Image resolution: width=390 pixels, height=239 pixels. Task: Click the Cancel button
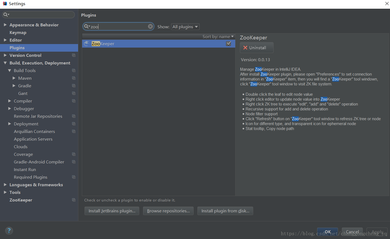[352, 232]
